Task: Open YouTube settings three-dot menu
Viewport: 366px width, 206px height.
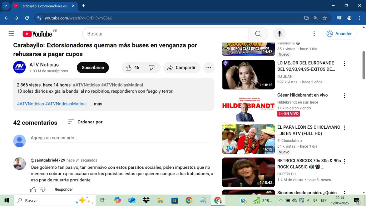Action: click(314, 34)
